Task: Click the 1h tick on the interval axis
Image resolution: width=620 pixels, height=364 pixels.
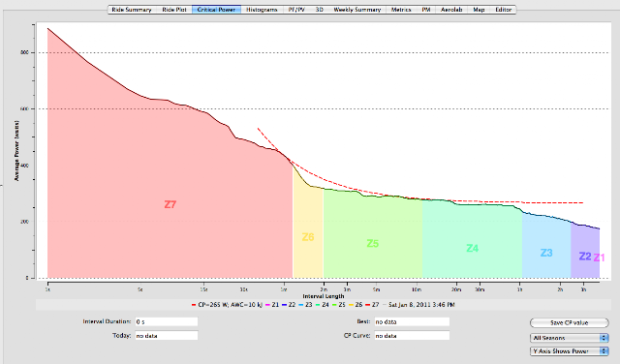Action: coord(519,289)
